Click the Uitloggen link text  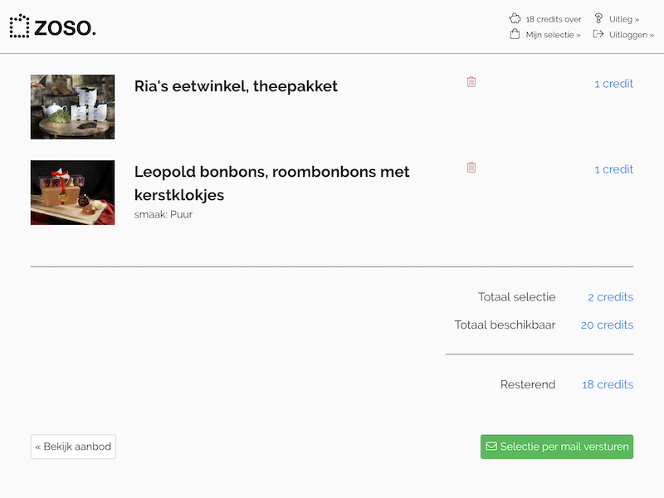[631, 35]
